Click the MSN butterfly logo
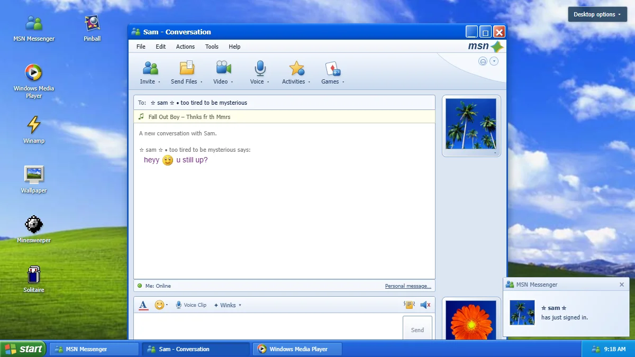The height and width of the screenshot is (357, 635). point(497,47)
